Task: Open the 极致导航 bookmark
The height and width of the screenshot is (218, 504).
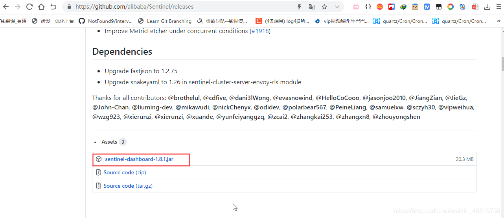Action: point(222,21)
